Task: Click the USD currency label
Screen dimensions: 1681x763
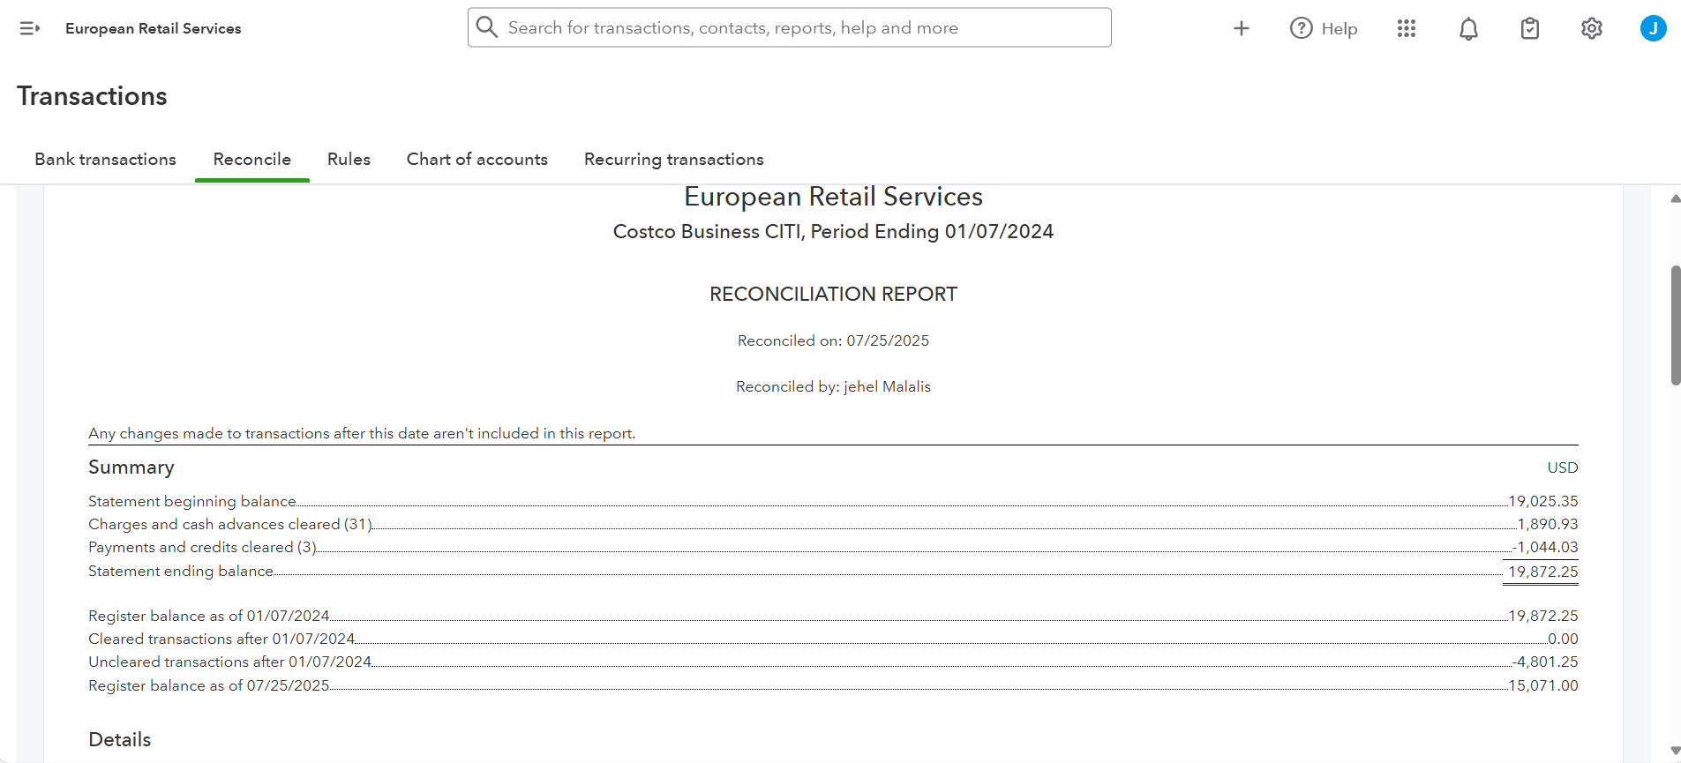Action: 1563,468
